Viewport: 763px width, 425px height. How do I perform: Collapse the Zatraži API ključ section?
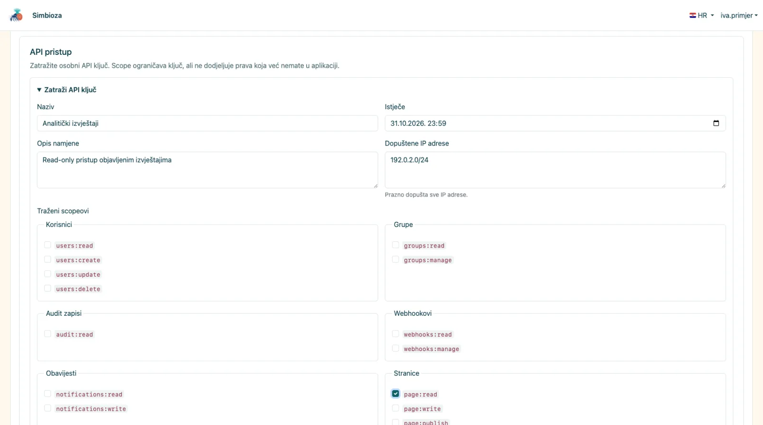tap(67, 90)
